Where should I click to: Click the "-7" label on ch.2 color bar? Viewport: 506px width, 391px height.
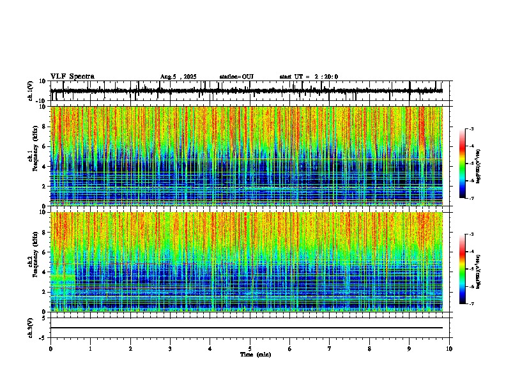(471, 303)
